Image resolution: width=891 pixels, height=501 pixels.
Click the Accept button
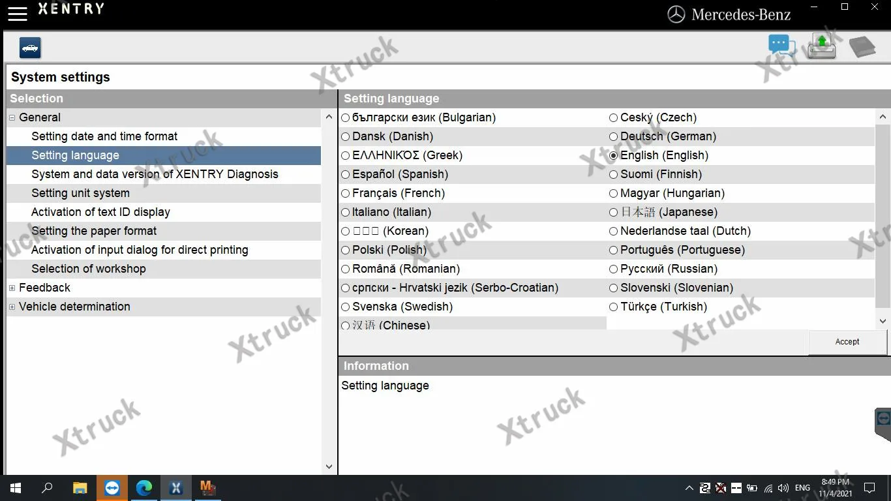click(x=847, y=342)
